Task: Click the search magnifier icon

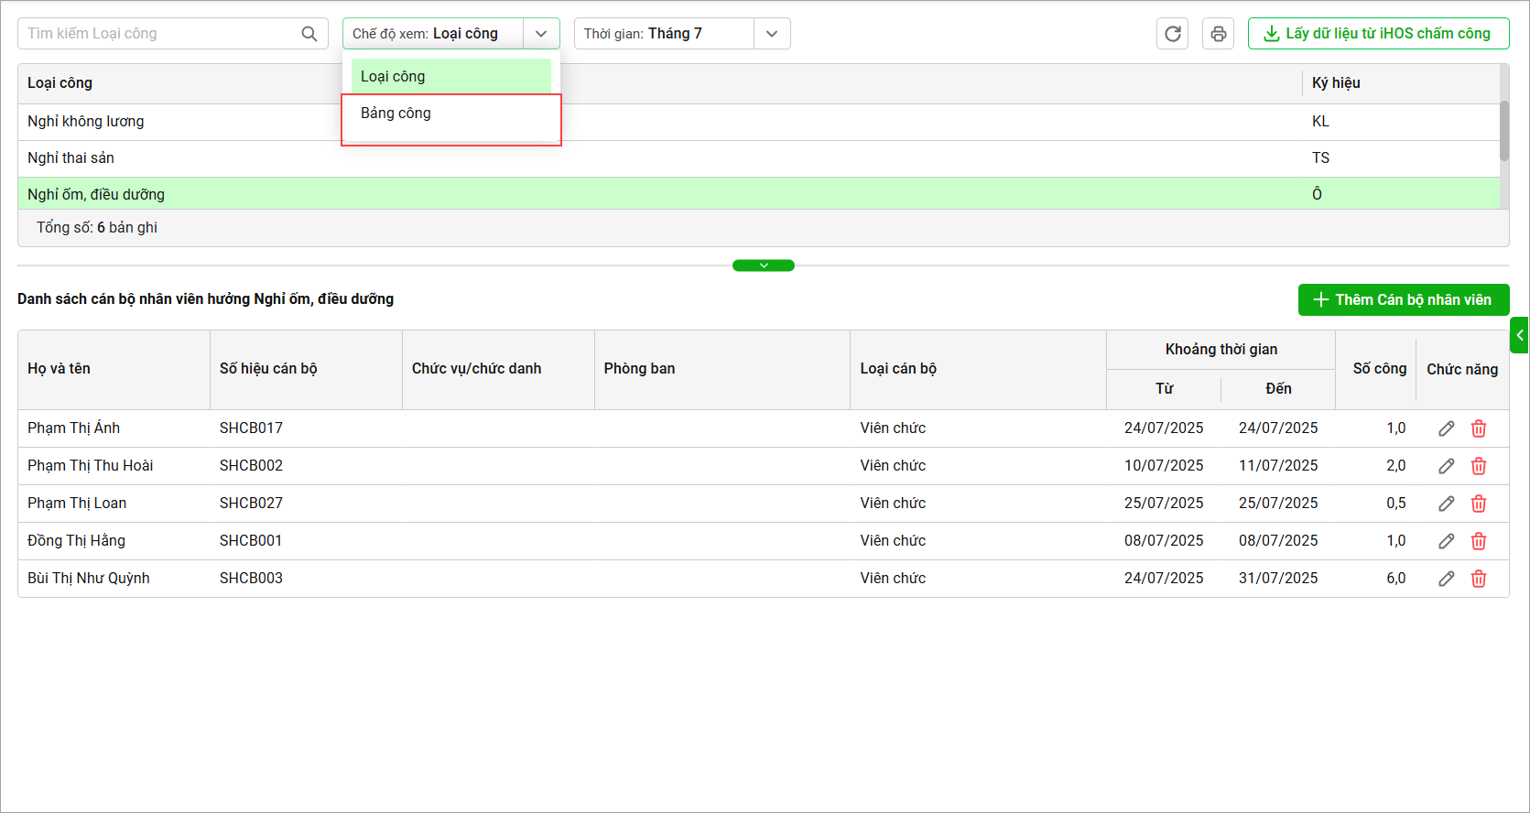Action: 309,34
